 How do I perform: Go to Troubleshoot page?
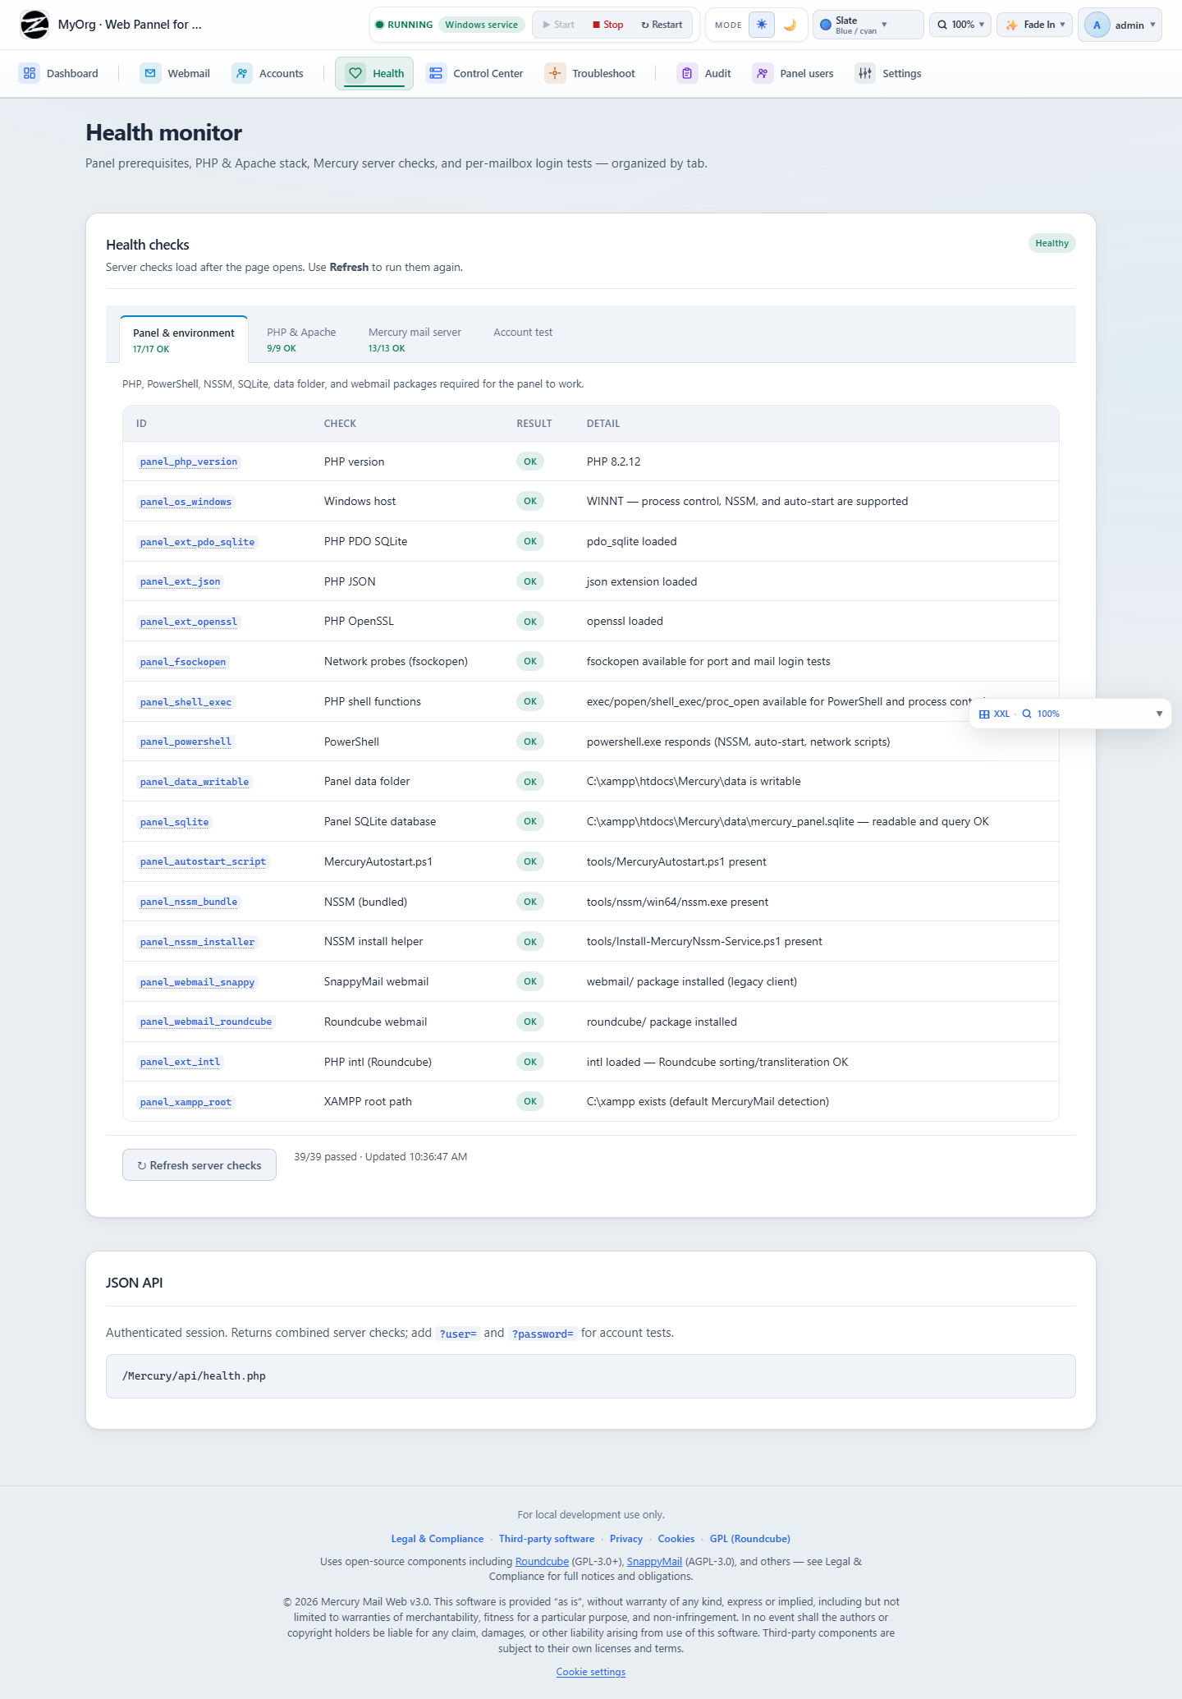click(x=590, y=73)
